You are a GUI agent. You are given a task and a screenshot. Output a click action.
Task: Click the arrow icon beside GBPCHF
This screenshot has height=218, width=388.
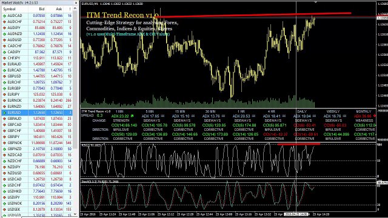coord(4,131)
